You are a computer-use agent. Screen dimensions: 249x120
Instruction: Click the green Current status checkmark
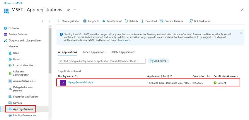click(215, 83)
